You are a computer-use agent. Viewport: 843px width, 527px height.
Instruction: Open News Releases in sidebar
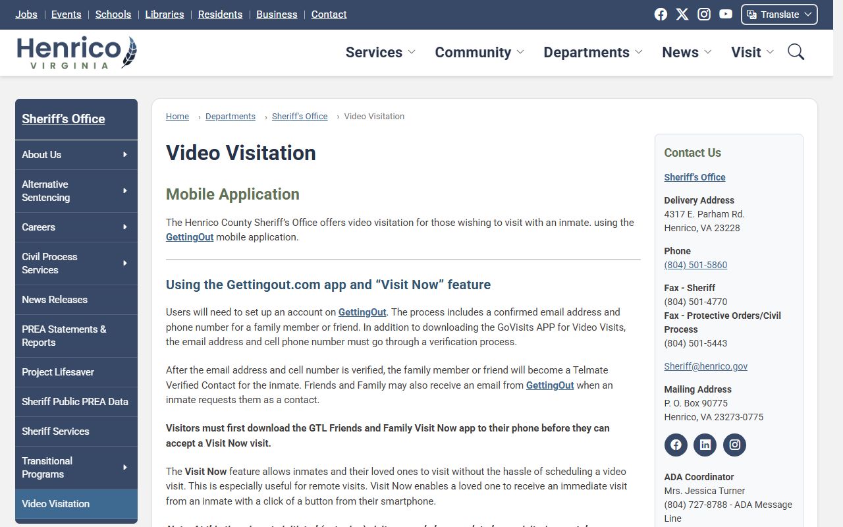coord(76,300)
